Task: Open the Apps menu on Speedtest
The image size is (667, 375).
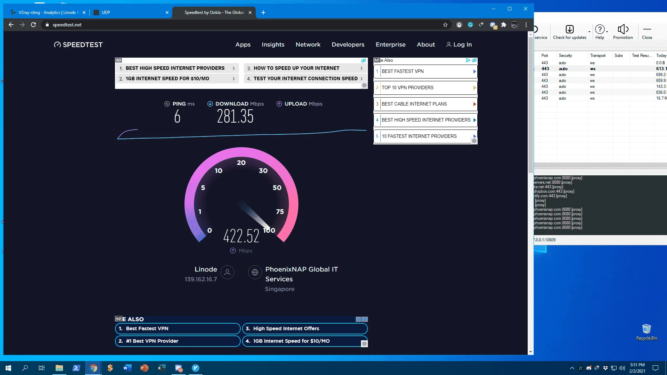Action: (243, 45)
